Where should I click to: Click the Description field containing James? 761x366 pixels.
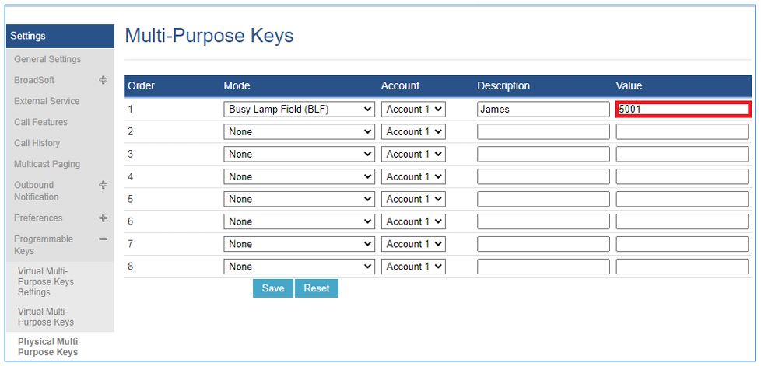click(543, 110)
